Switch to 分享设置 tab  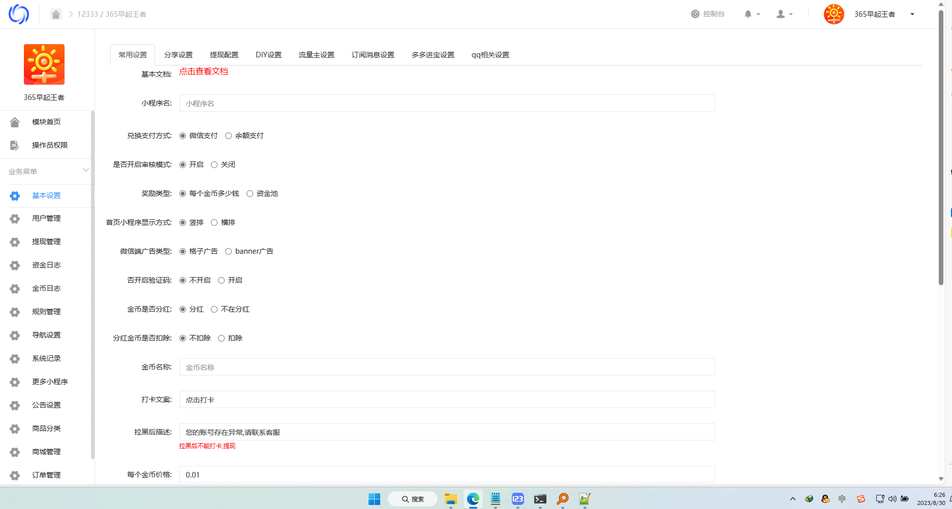click(x=178, y=55)
